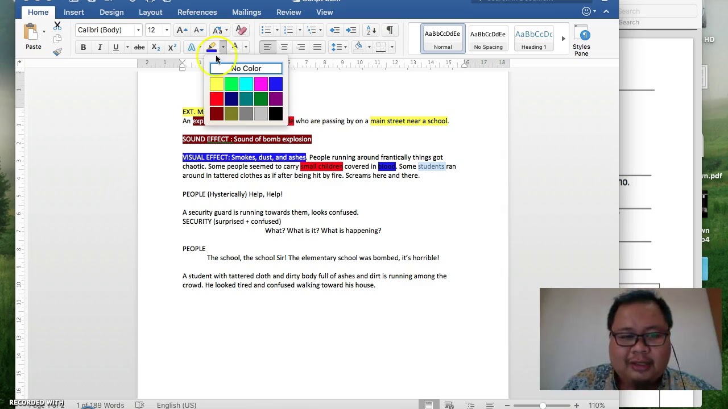Click the Format Painter brush icon

pos(57,52)
